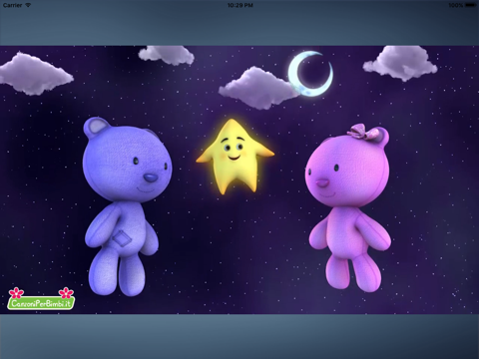Tap the battery icon in status bar
Screen dimensions: 479x359
[x=471, y=5]
